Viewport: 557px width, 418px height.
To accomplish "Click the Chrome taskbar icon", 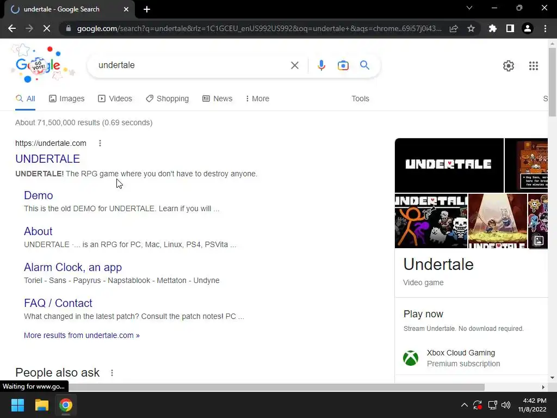I will (66, 405).
